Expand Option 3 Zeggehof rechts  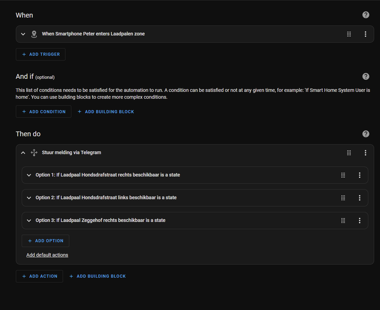[29, 221]
